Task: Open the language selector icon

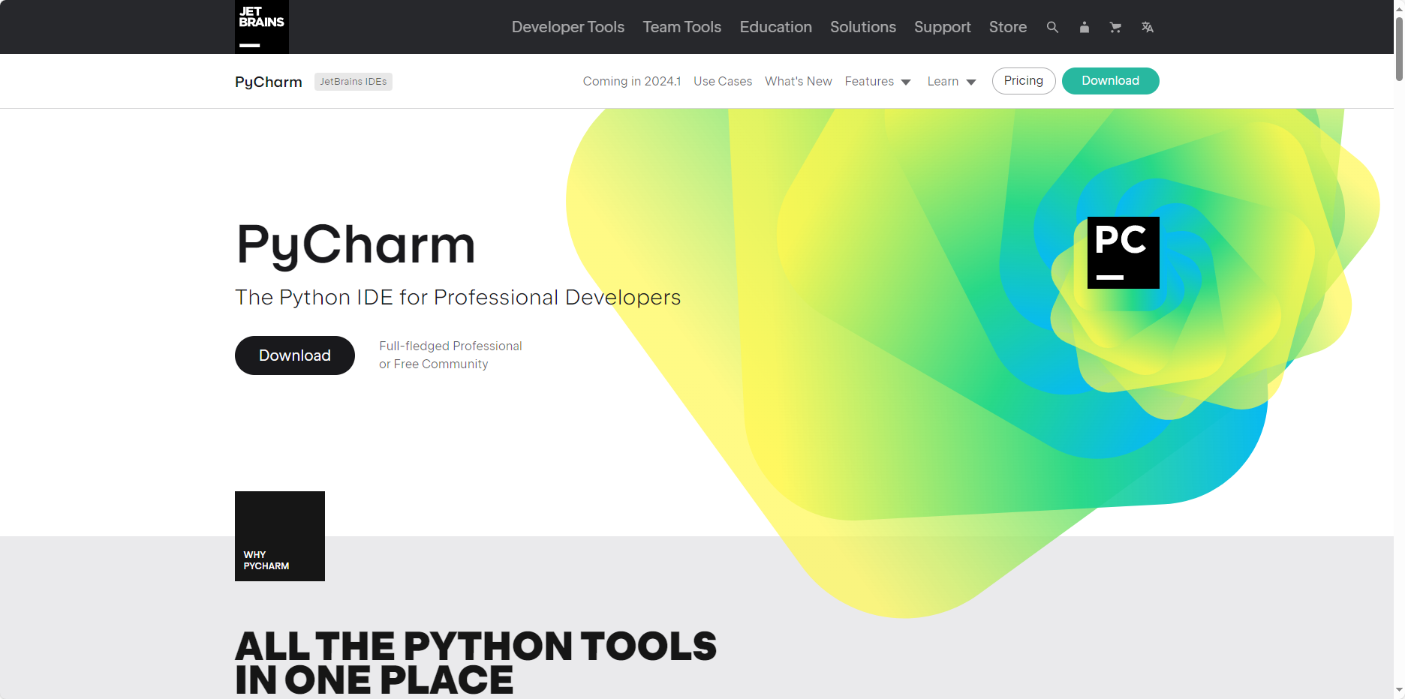Action: tap(1147, 27)
